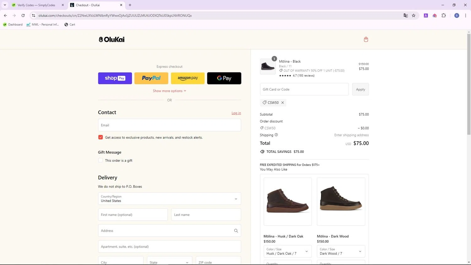Click the Mōlina Black product thumbnail
This screenshot has width=471, height=265.
[x=268, y=66]
